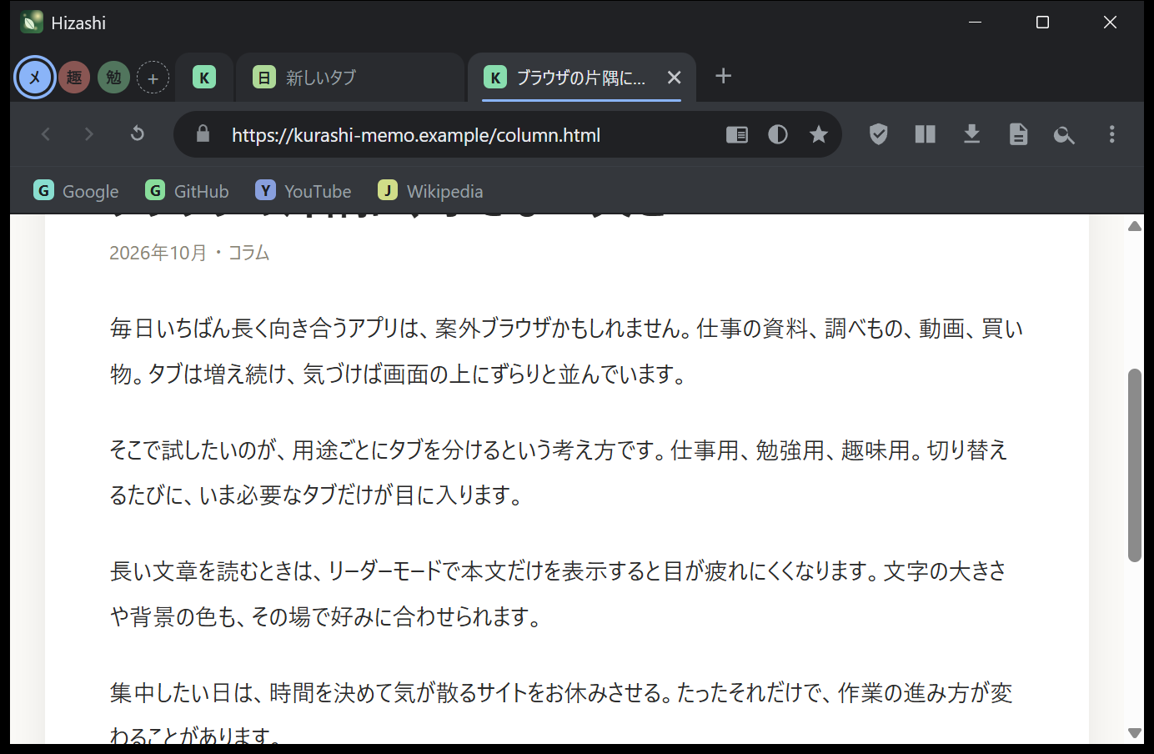Switch to the 新しいタブ tab
The height and width of the screenshot is (754, 1154).
pyautogui.click(x=350, y=78)
